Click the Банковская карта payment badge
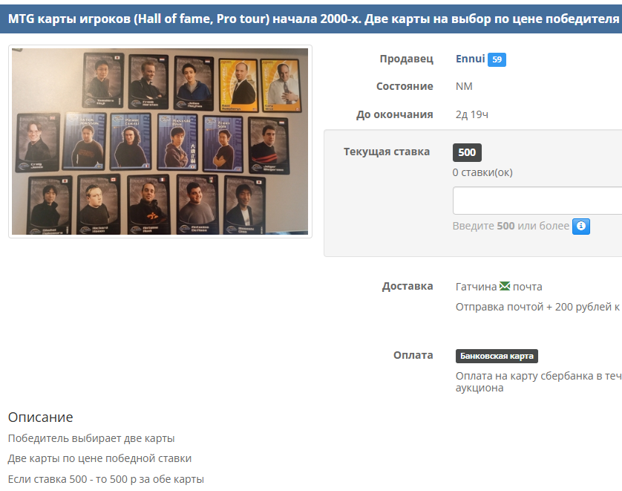622x491 pixels. pos(497,356)
